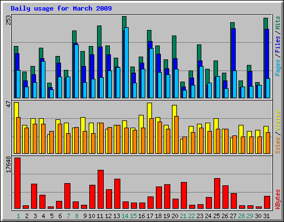284x222 pixels.
Task: Select day 8 on the date axis
Action: point(77,216)
